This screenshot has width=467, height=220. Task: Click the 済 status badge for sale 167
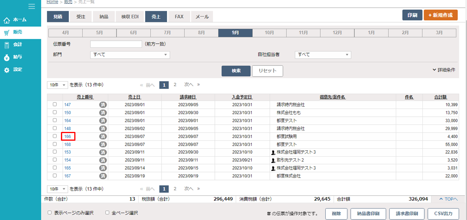pos(103,176)
